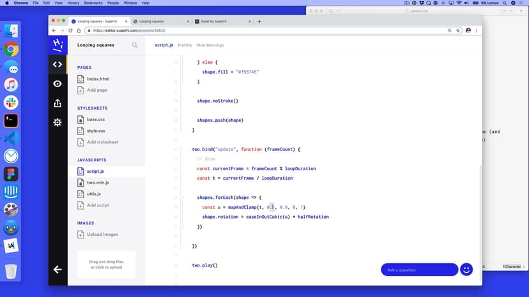
Task: Click Add stylesheet
Action: tap(102, 142)
